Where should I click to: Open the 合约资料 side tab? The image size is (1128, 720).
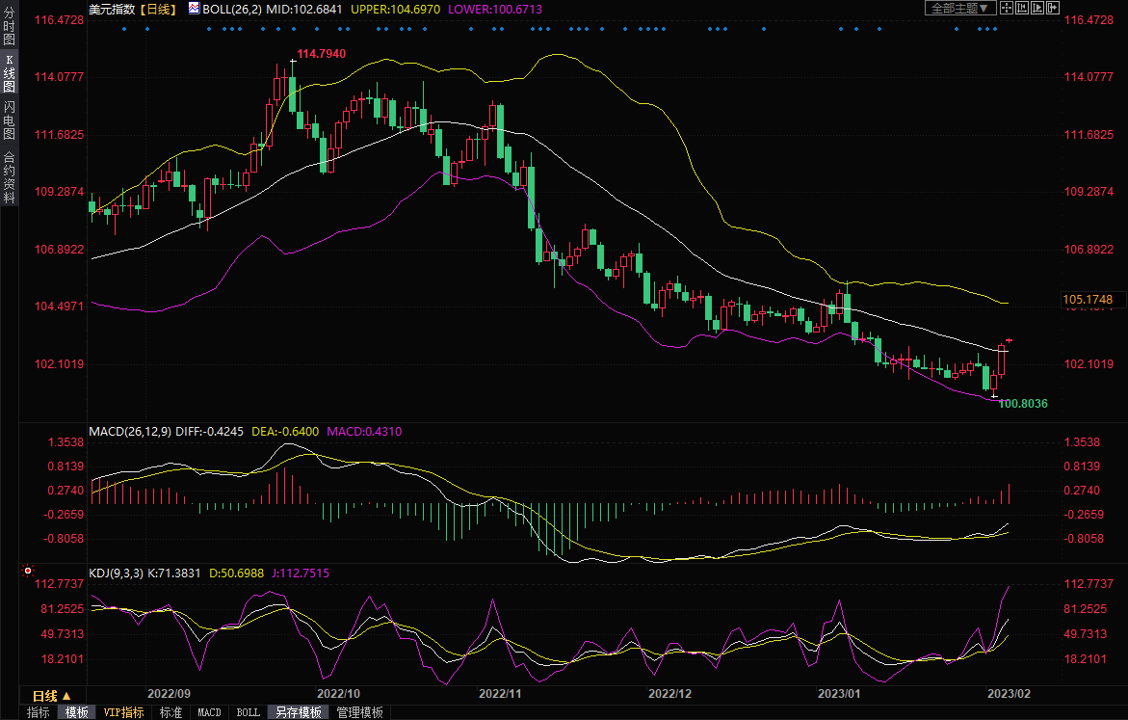click(9, 175)
